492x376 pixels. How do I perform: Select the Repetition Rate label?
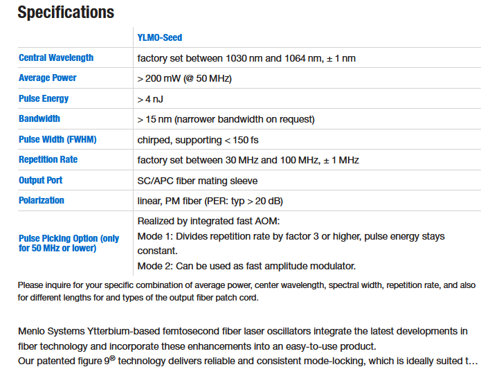pos(48,159)
